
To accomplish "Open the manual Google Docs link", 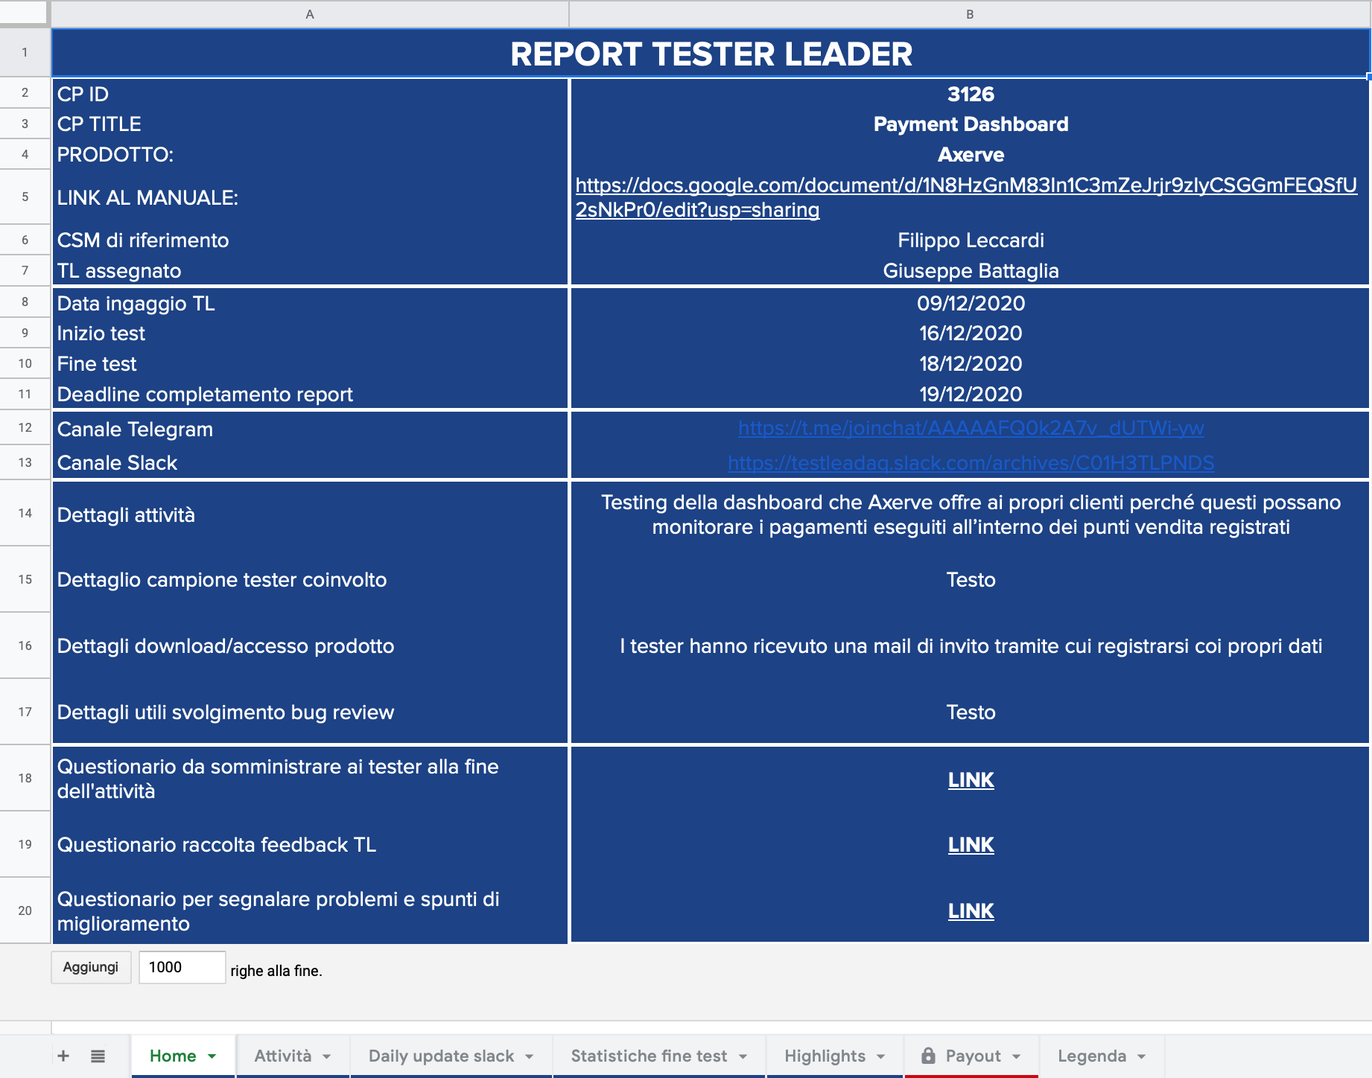I will [966, 197].
